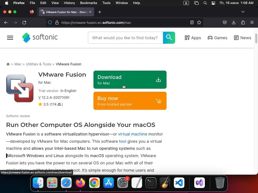The height and width of the screenshot is (193, 258).
Task: Click the keyboard input source icon
Action: [x=186, y=3]
